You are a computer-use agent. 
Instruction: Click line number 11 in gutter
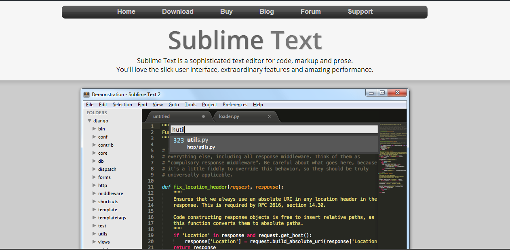coord(151,187)
